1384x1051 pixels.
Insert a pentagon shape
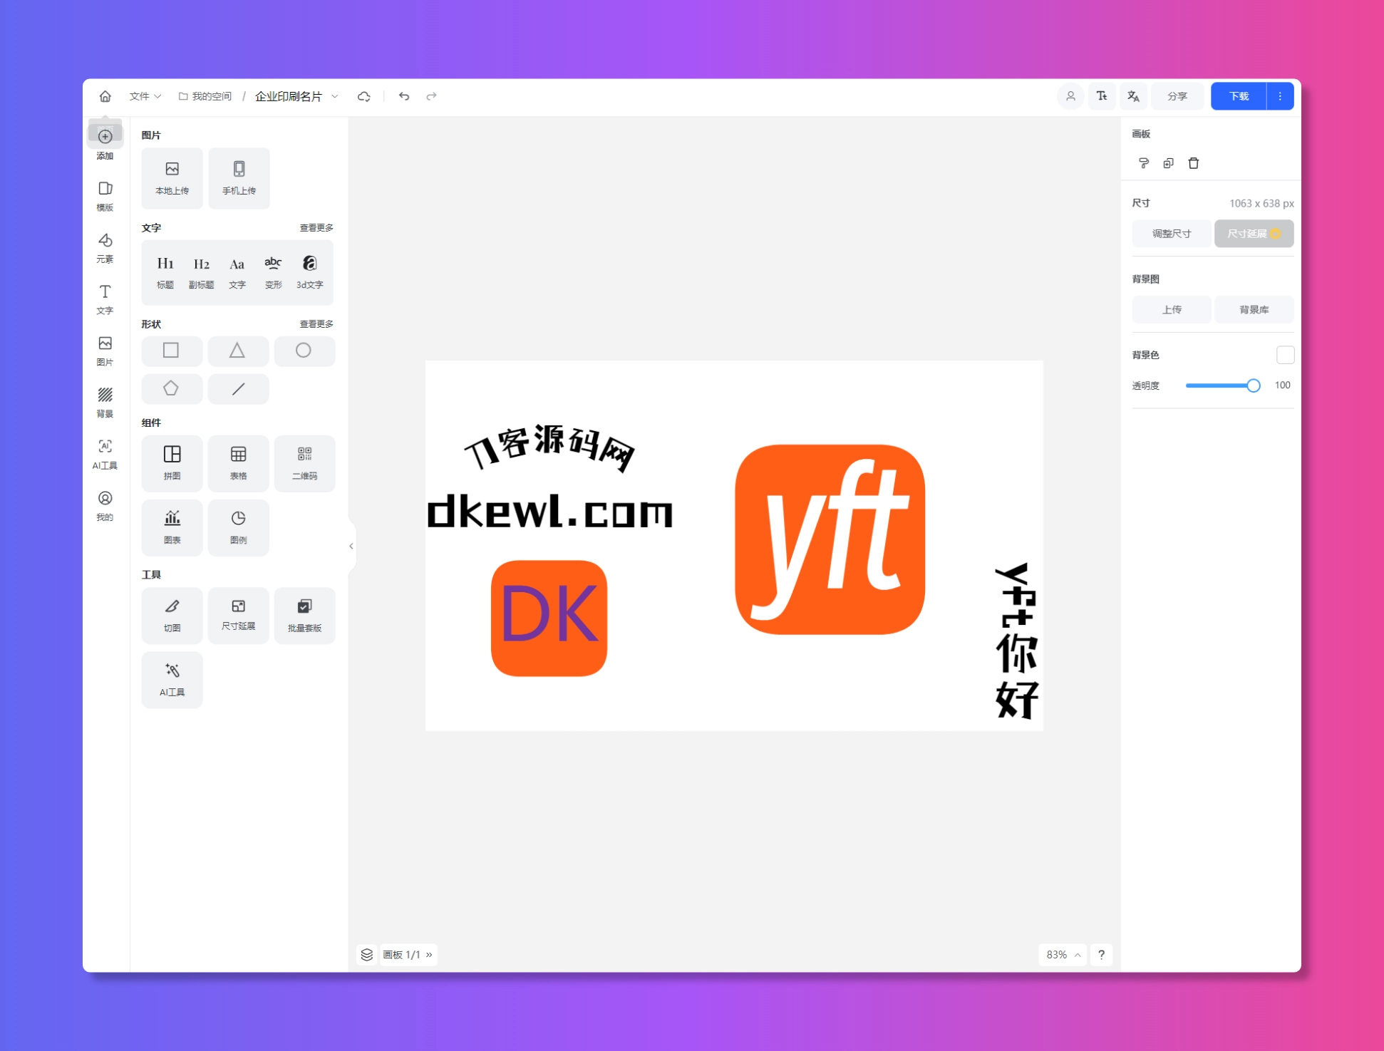[x=172, y=389]
